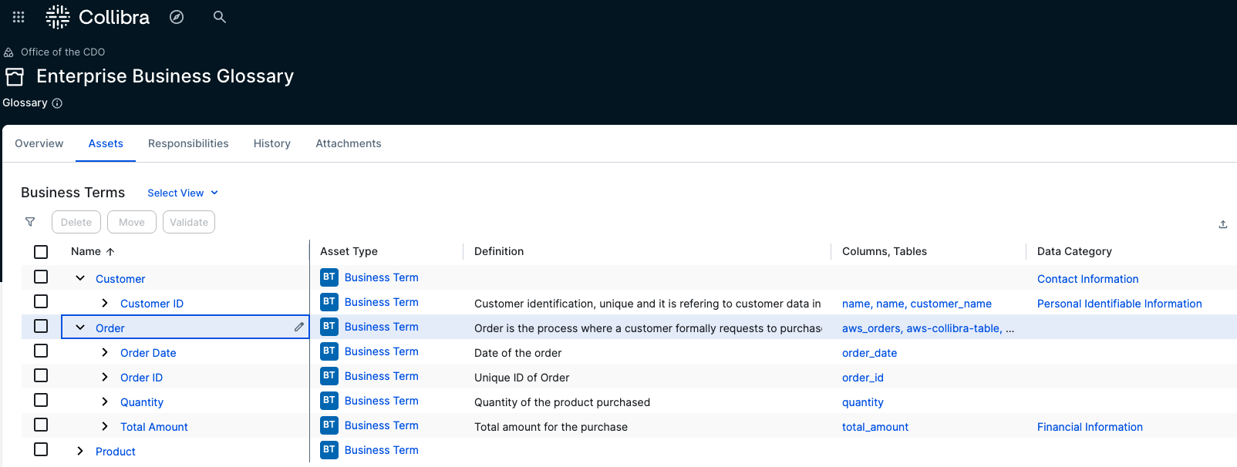This screenshot has height=467, width=1237.
Task: Open the History tab
Action: tap(272, 143)
